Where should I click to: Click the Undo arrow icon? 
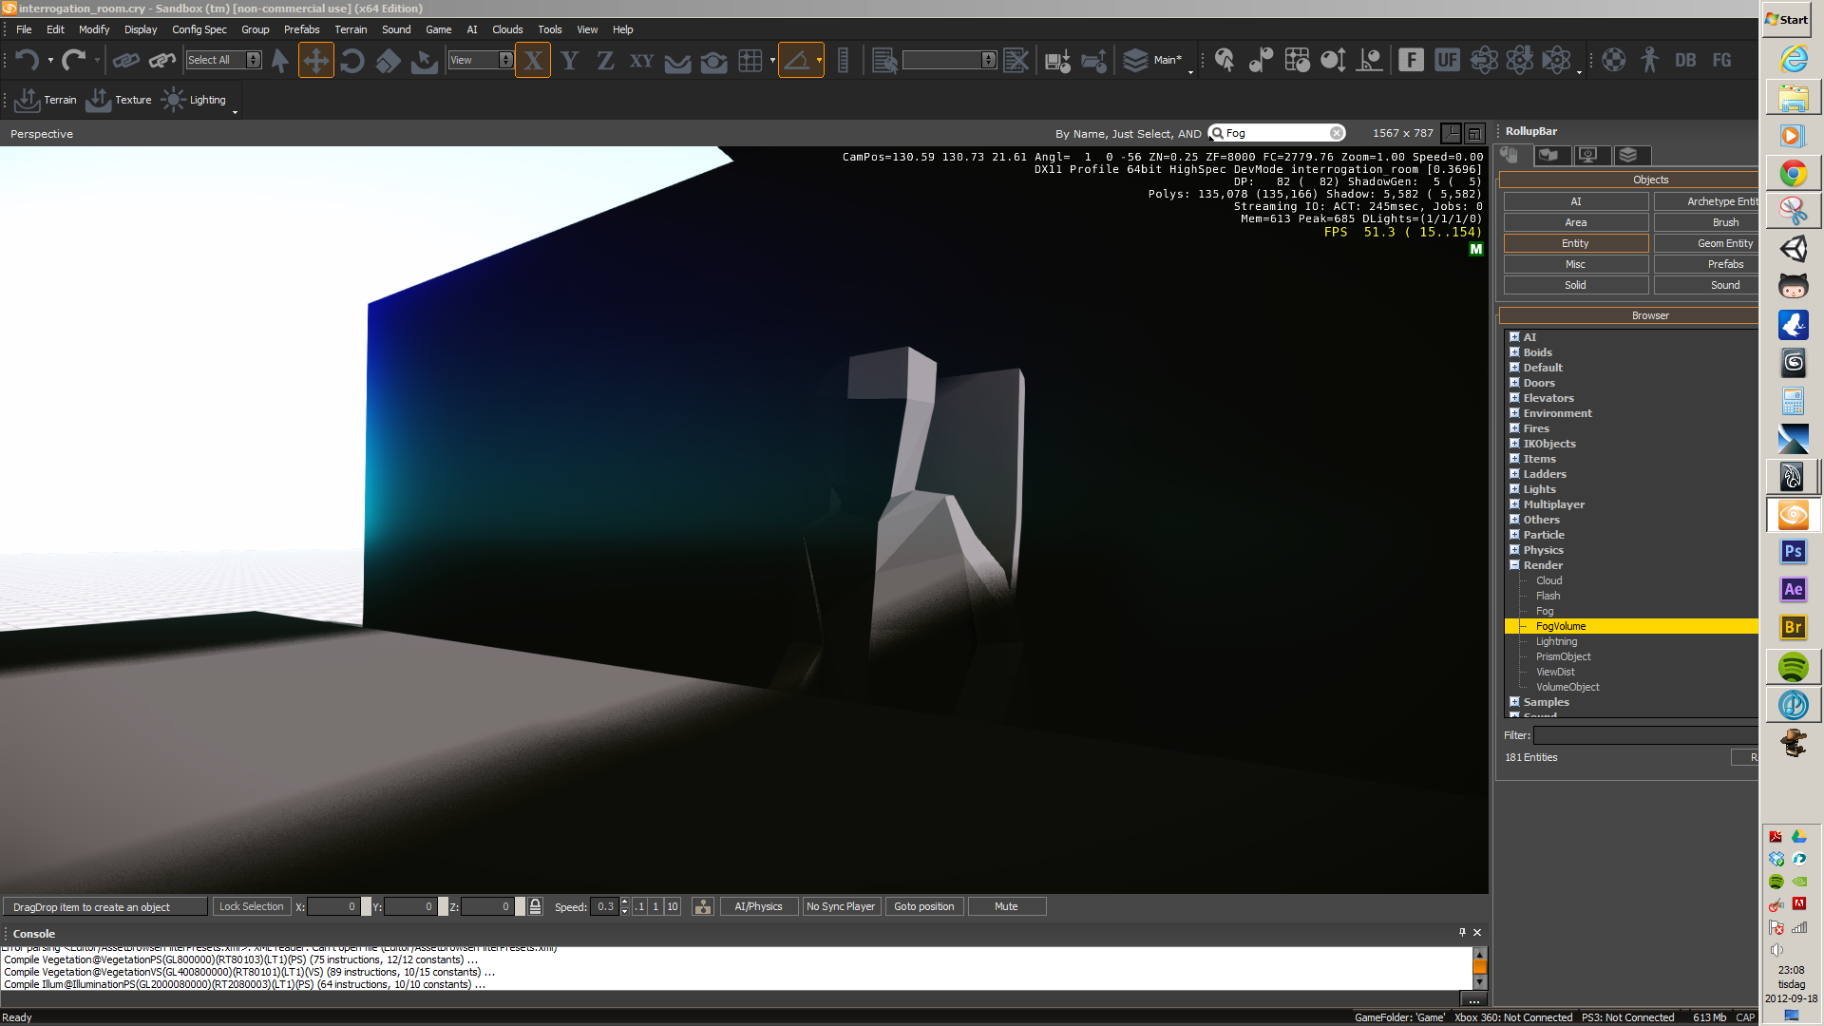[27, 61]
